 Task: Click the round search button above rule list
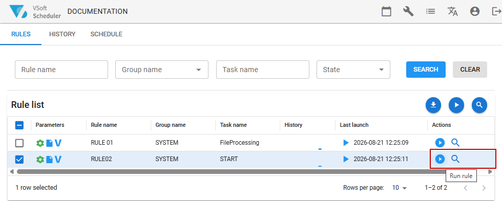(479, 105)
